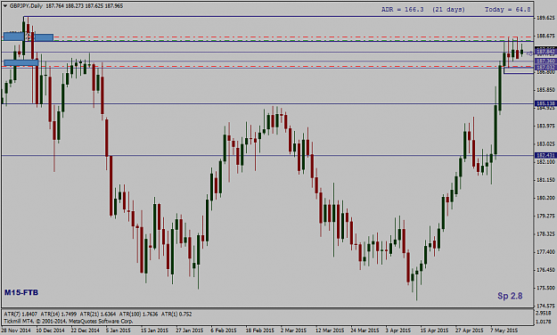Click the 2 Mar 2015 date label
The height and width of the screenshot is (335, 557).
293,331
